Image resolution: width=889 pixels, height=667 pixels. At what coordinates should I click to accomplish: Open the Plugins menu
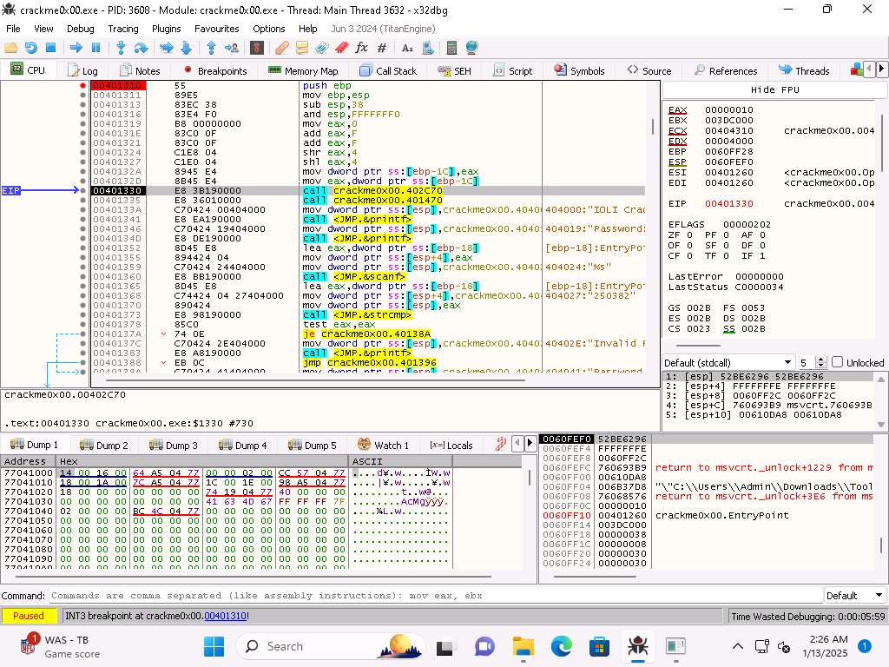166,29
